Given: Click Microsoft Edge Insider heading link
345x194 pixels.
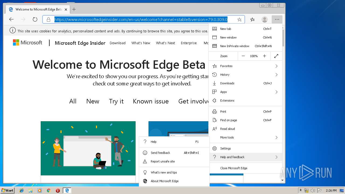Looking at the screenshot, I should click(80, 43).
